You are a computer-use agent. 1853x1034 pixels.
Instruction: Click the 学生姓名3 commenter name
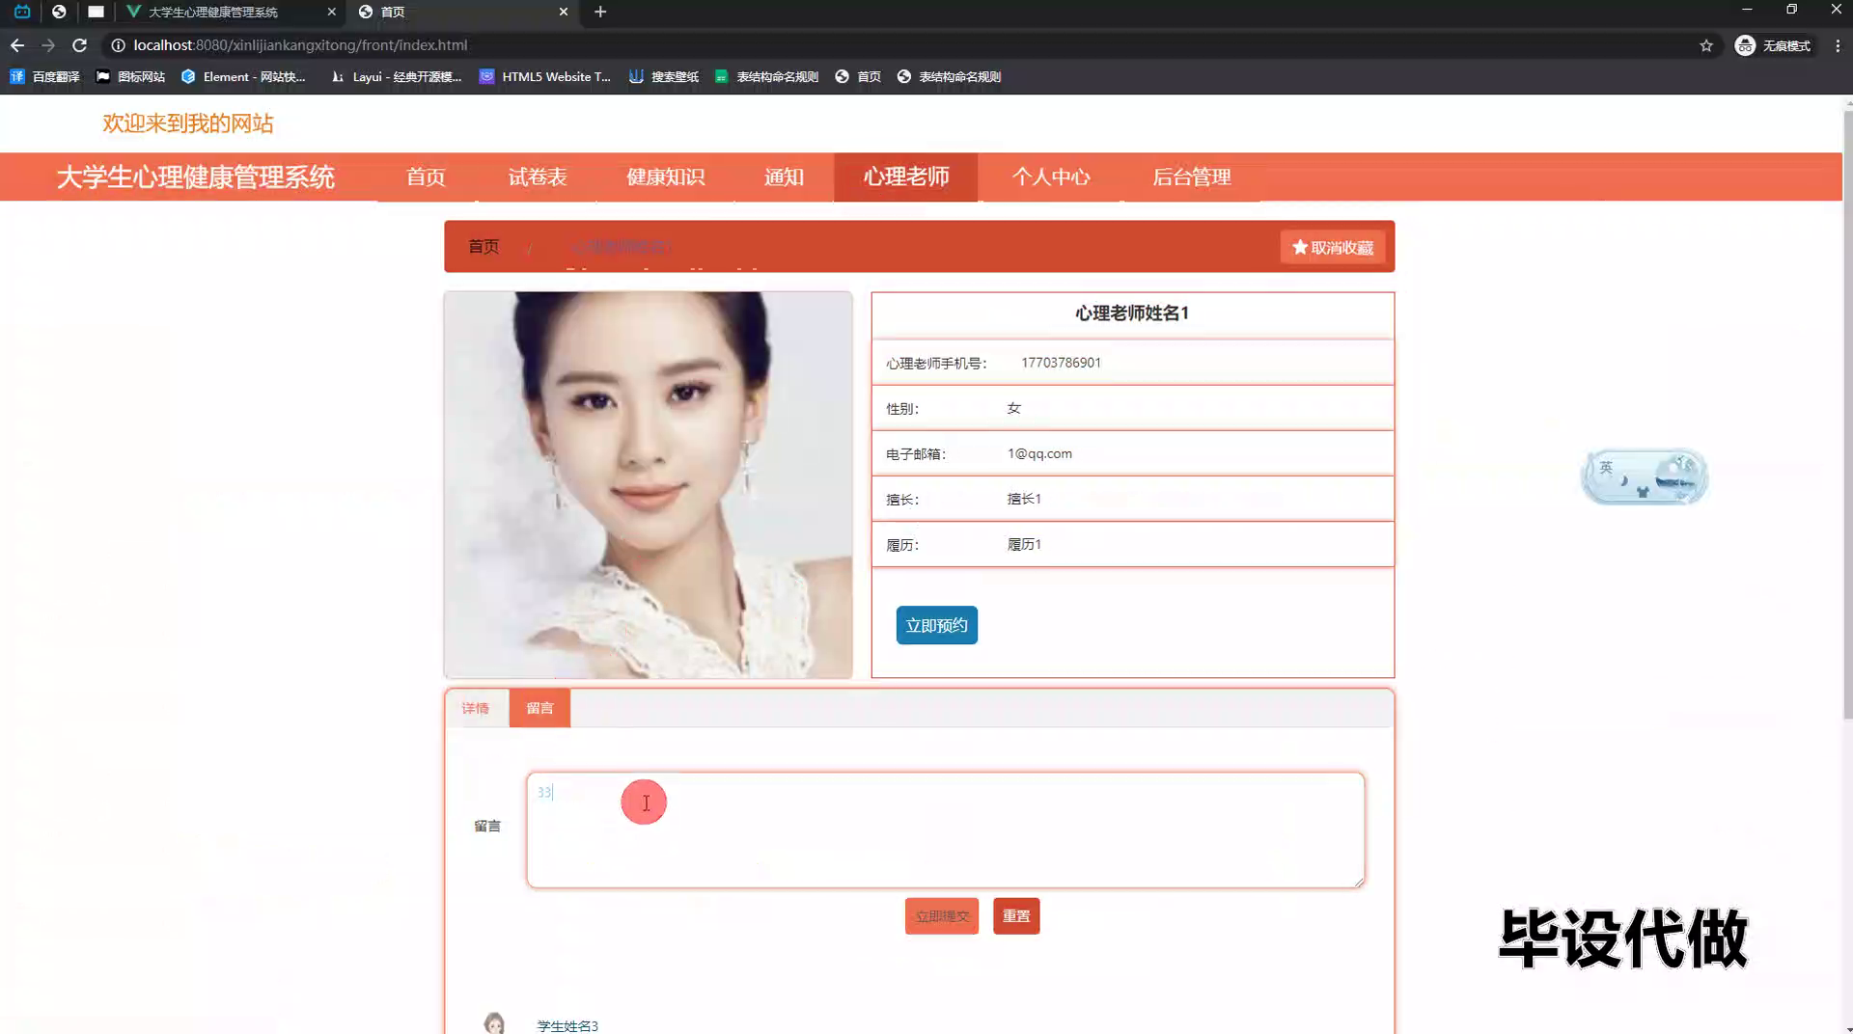pos(567,1026)
